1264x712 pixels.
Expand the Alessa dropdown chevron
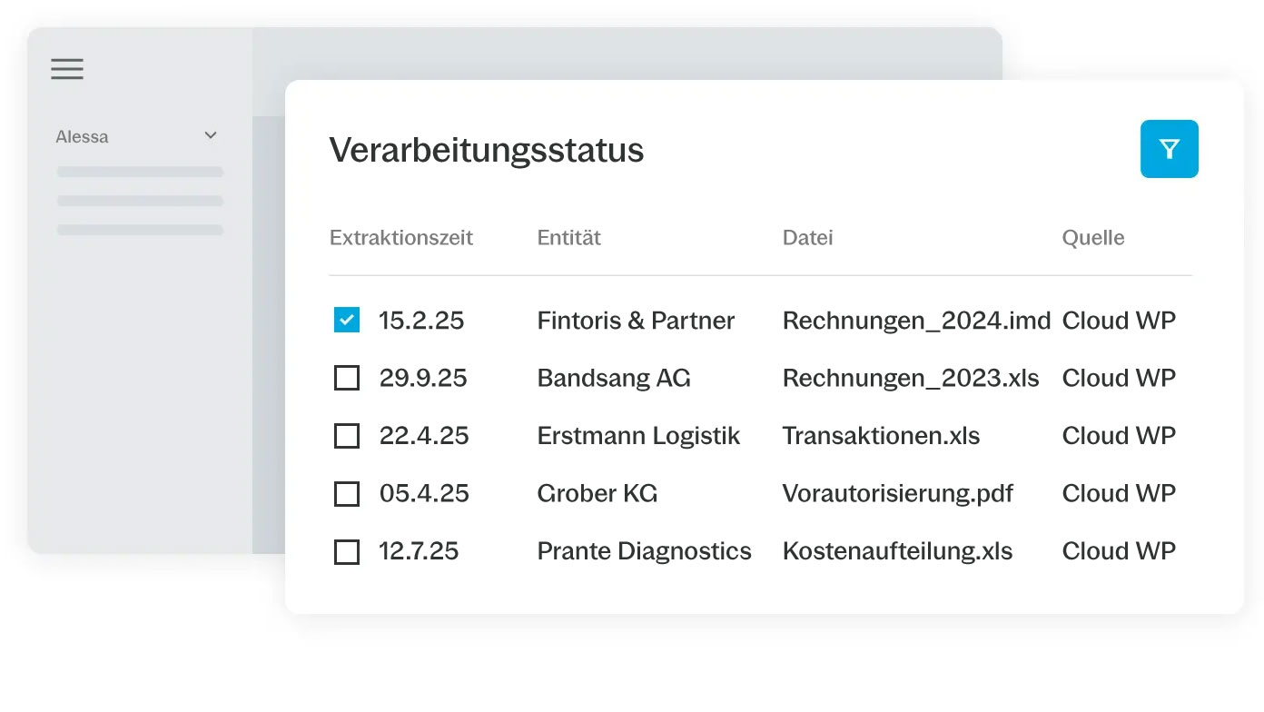click(211, 135)
